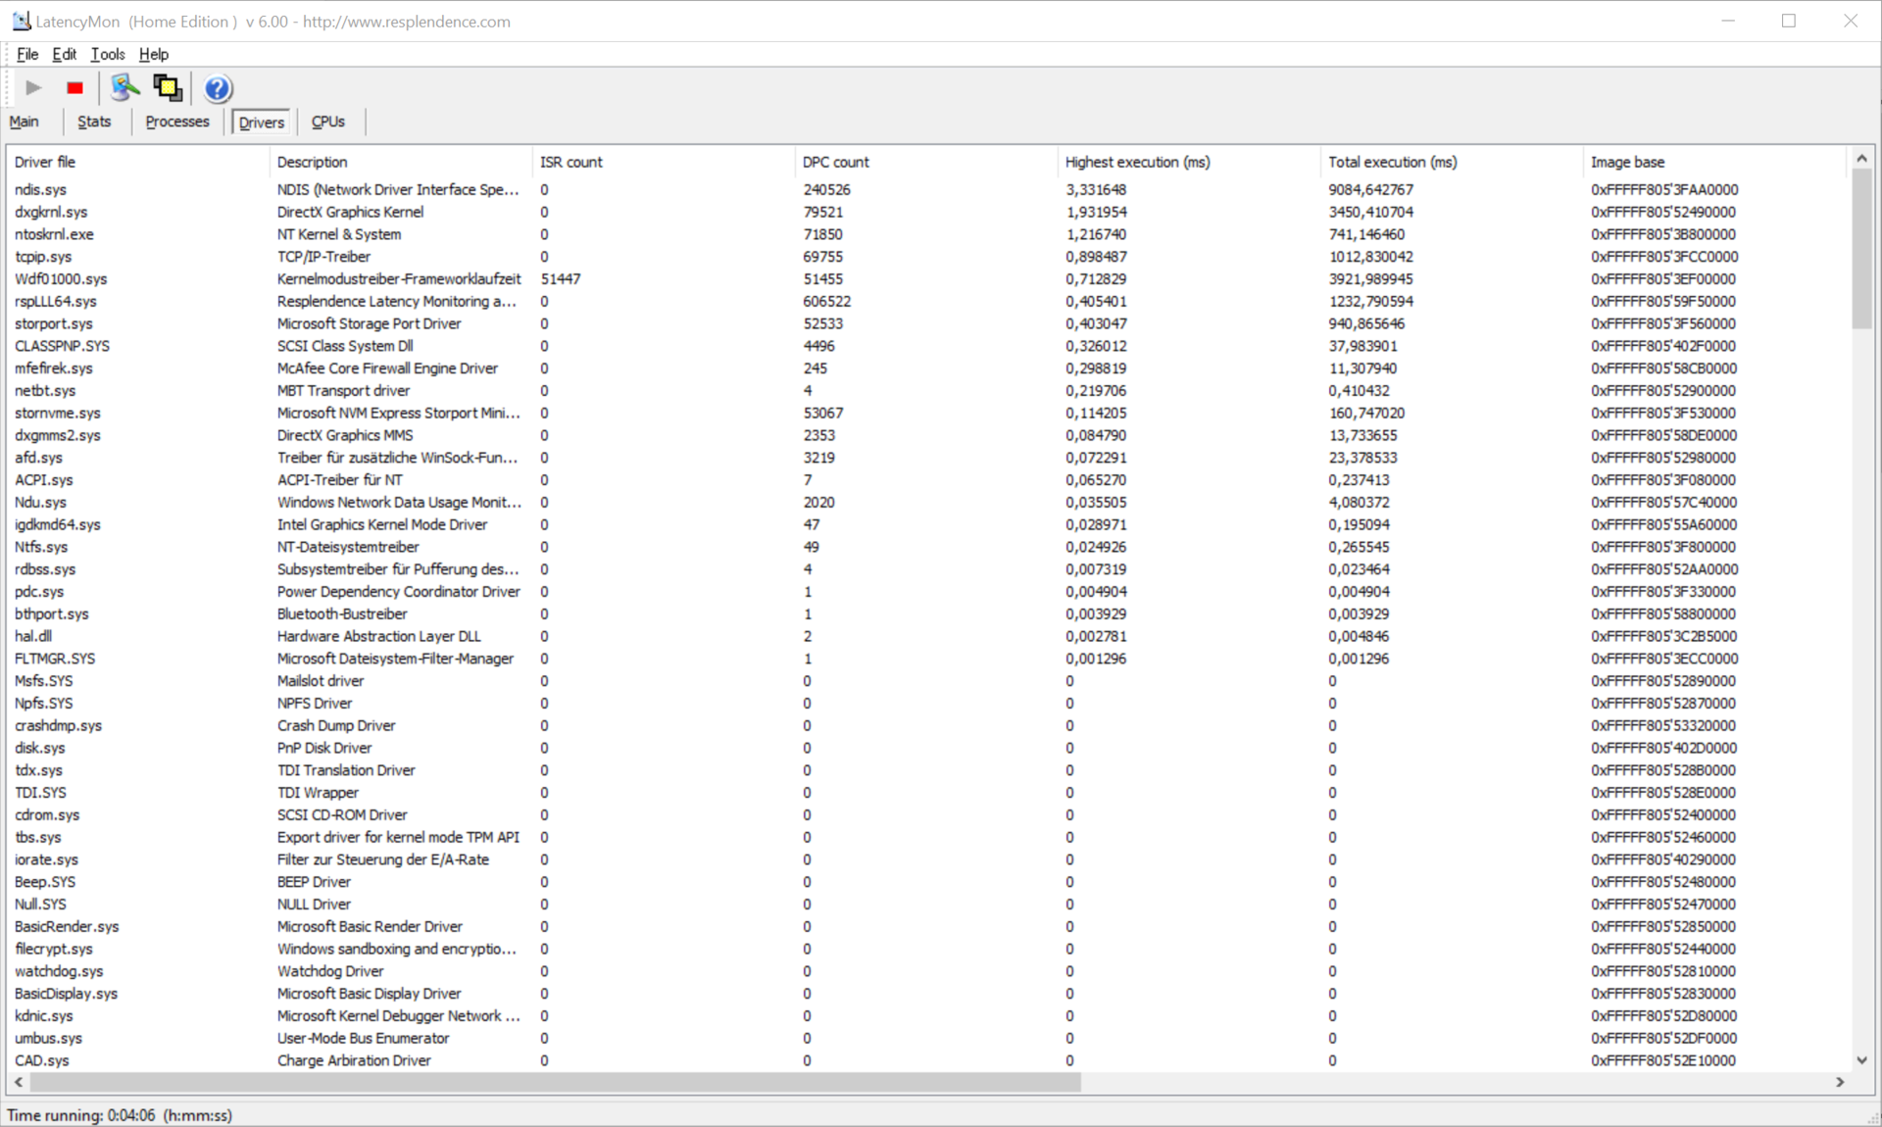Open the options tool icon with pen

tap(124, 88)
